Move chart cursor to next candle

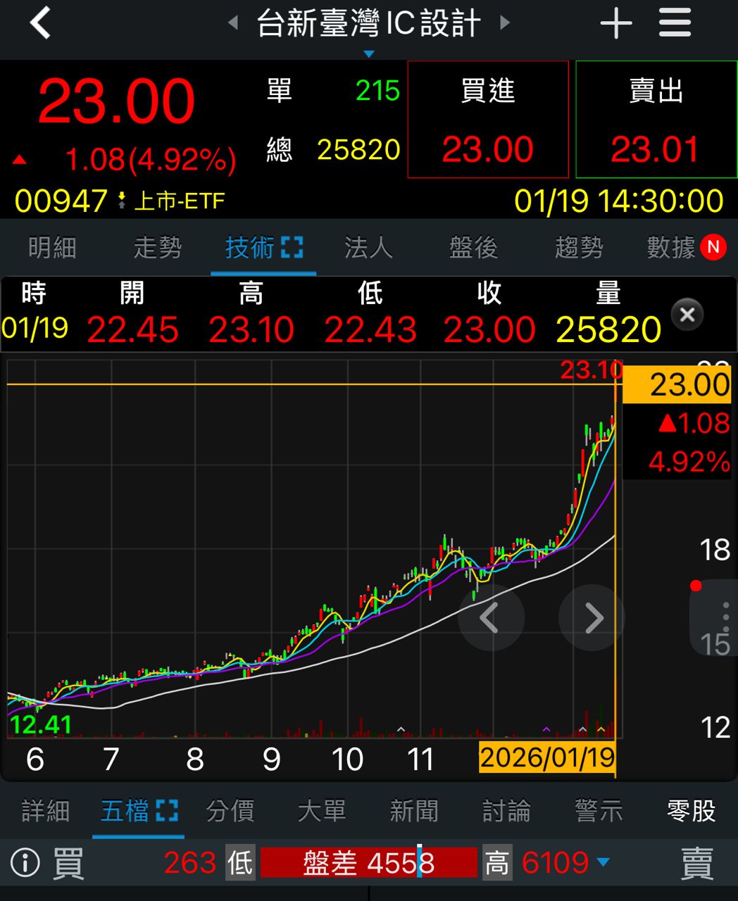click(592, 618)
